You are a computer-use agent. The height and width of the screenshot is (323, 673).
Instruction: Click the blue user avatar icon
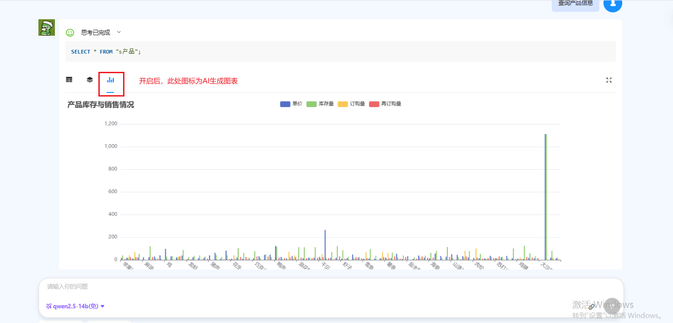[x=613, y=4]
